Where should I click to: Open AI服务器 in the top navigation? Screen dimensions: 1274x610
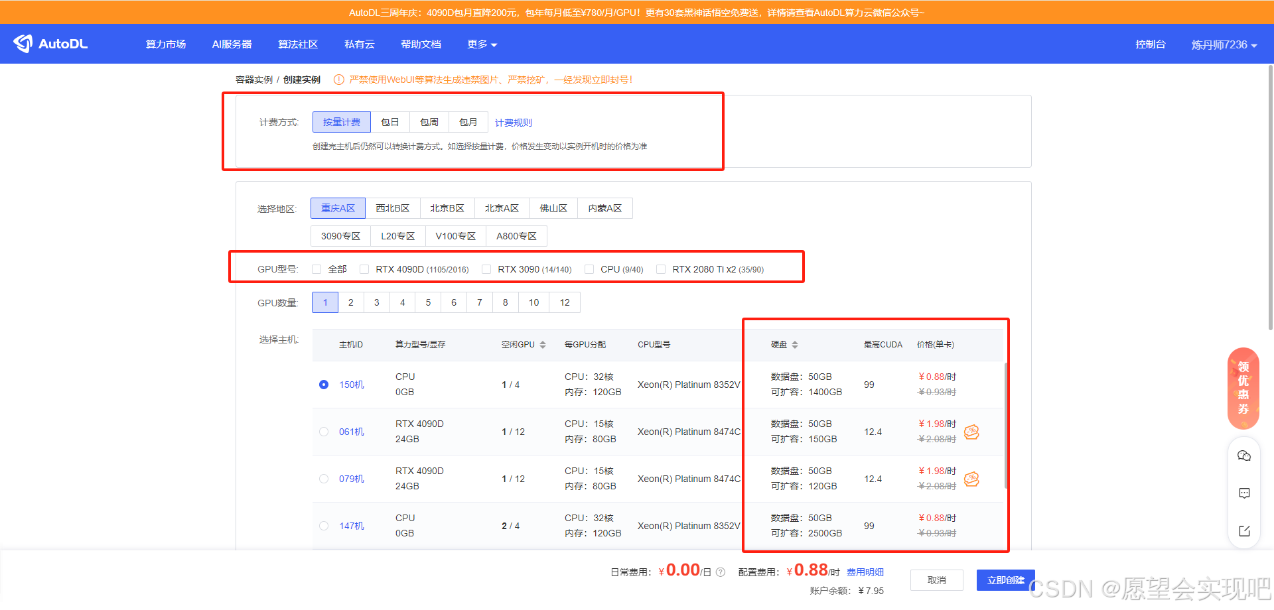pyautogui.click(x=232, y=44)
